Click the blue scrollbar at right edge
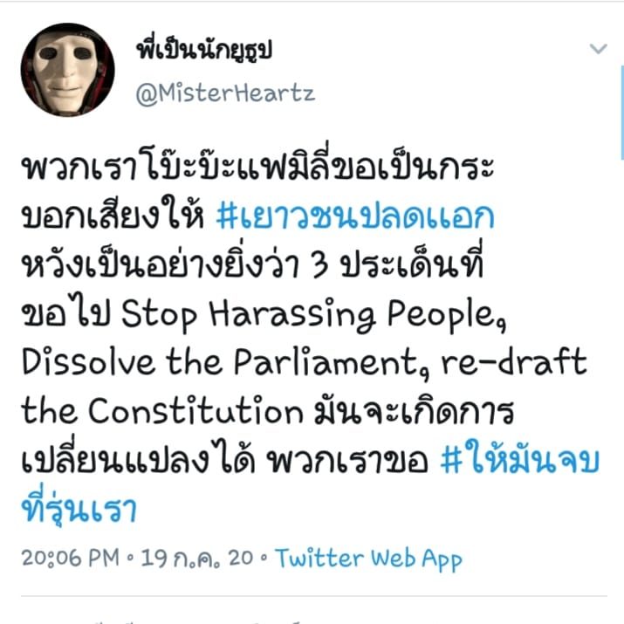 tap(622, 113)
